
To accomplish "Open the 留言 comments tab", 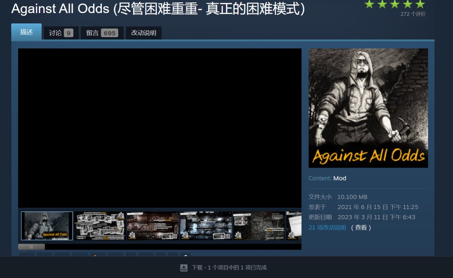I will 102,33.
